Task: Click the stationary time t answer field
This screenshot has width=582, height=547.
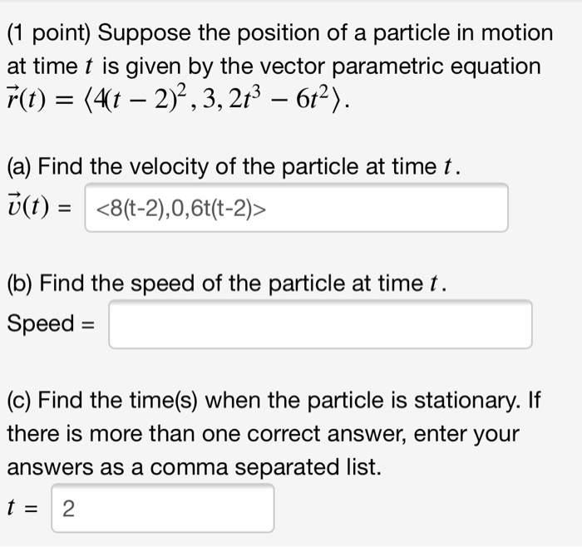Action: coord(163,508)
